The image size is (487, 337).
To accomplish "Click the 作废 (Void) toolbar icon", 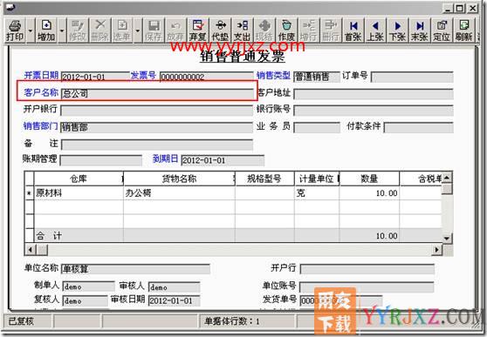I will click(x=286, y=30).
